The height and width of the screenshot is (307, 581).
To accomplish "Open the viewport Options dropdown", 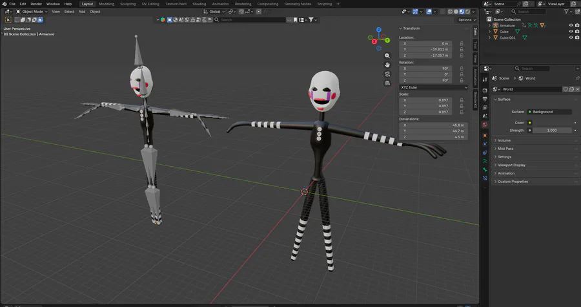I will pyautogui.click(x=466, y=19).
